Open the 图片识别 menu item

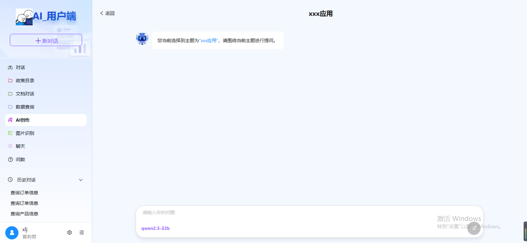point(25,133)
